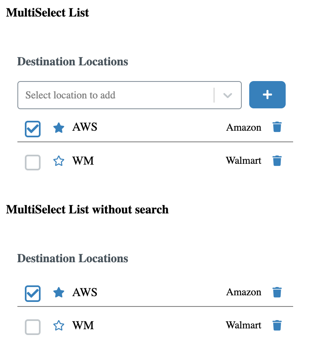
Task: Click the outlined star beside WM
Action: click(x=59, y=161)
